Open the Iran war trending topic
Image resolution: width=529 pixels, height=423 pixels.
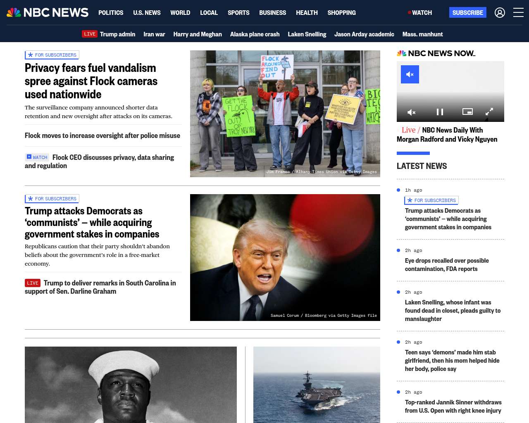click(154, 34)
